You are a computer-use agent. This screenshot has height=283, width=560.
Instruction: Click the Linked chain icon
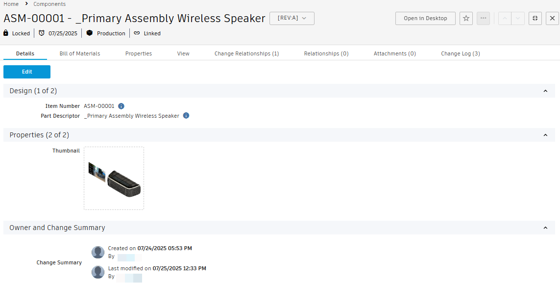[x=137, y=33]
